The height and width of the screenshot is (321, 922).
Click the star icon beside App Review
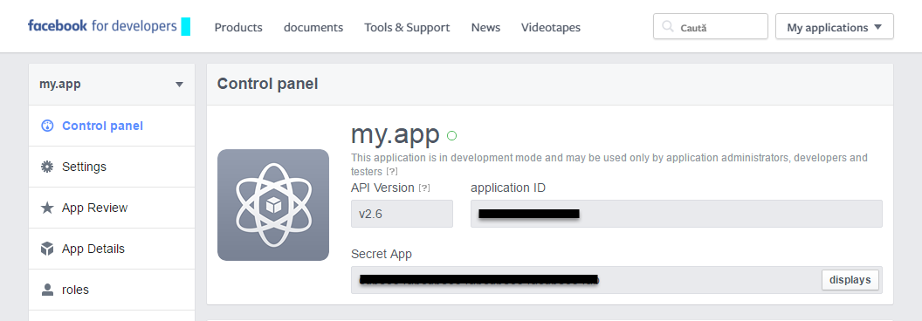[47, 208]
